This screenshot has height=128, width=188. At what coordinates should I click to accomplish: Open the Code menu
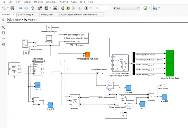click(x=74, y=2)
